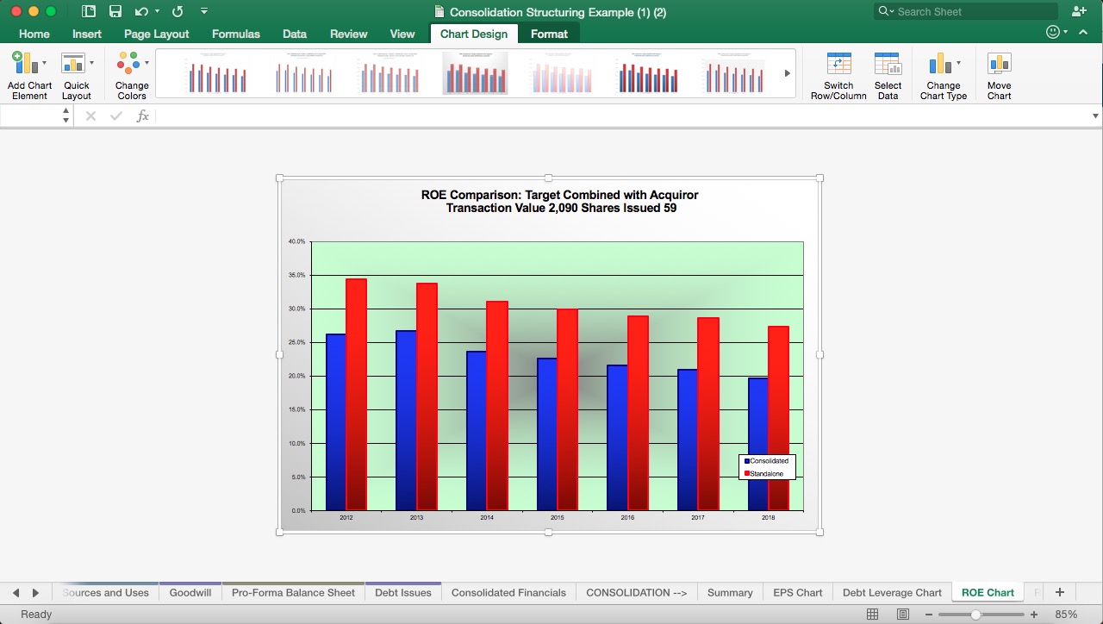Screen dimensions: 1103x624
Task: Switch to Page Layout view icon
Action: (901, 614)
